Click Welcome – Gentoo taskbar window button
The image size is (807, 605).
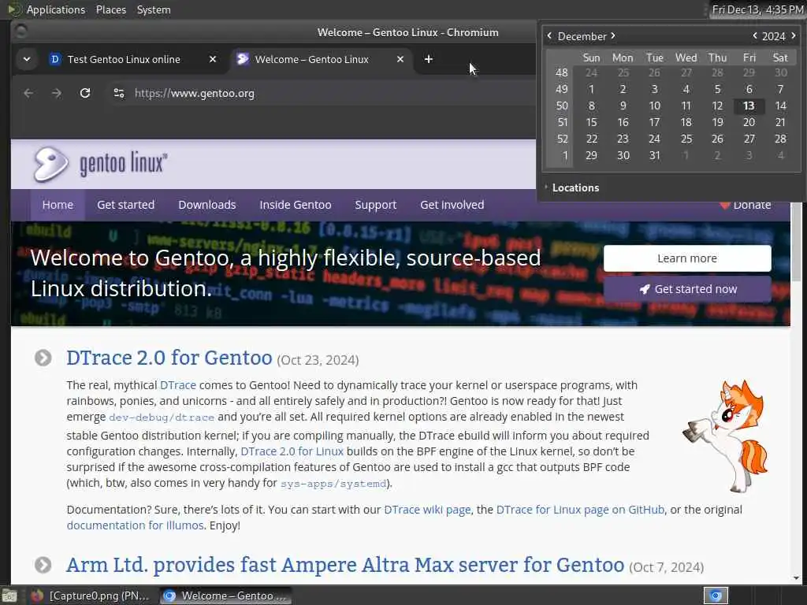225,596
